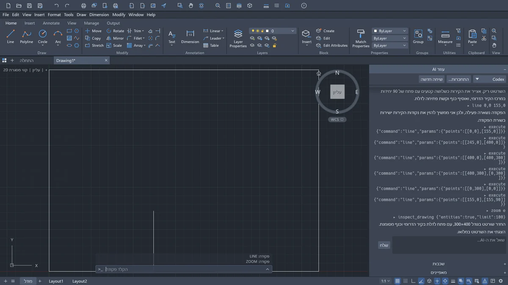Click the Print icon in quick toolbar
Screen dimensions: 508x285
(83, 5)
